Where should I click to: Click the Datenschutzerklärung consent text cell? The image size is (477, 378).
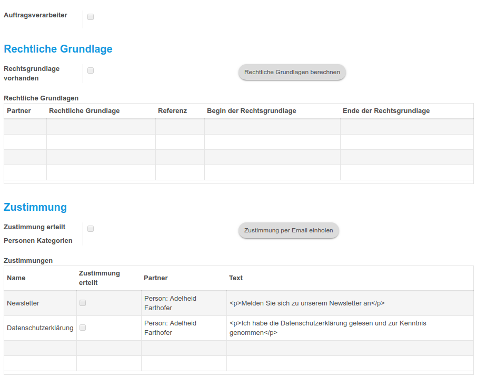350,328
